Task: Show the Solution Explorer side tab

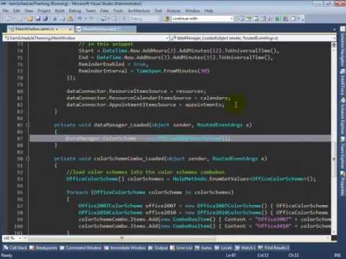Action: [342, 116]
